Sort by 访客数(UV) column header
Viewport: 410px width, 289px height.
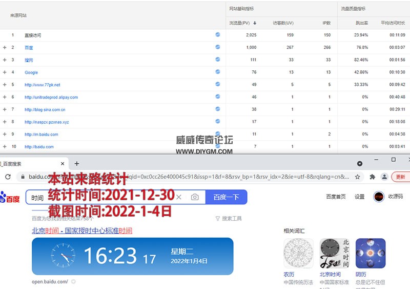coord(283,23)
